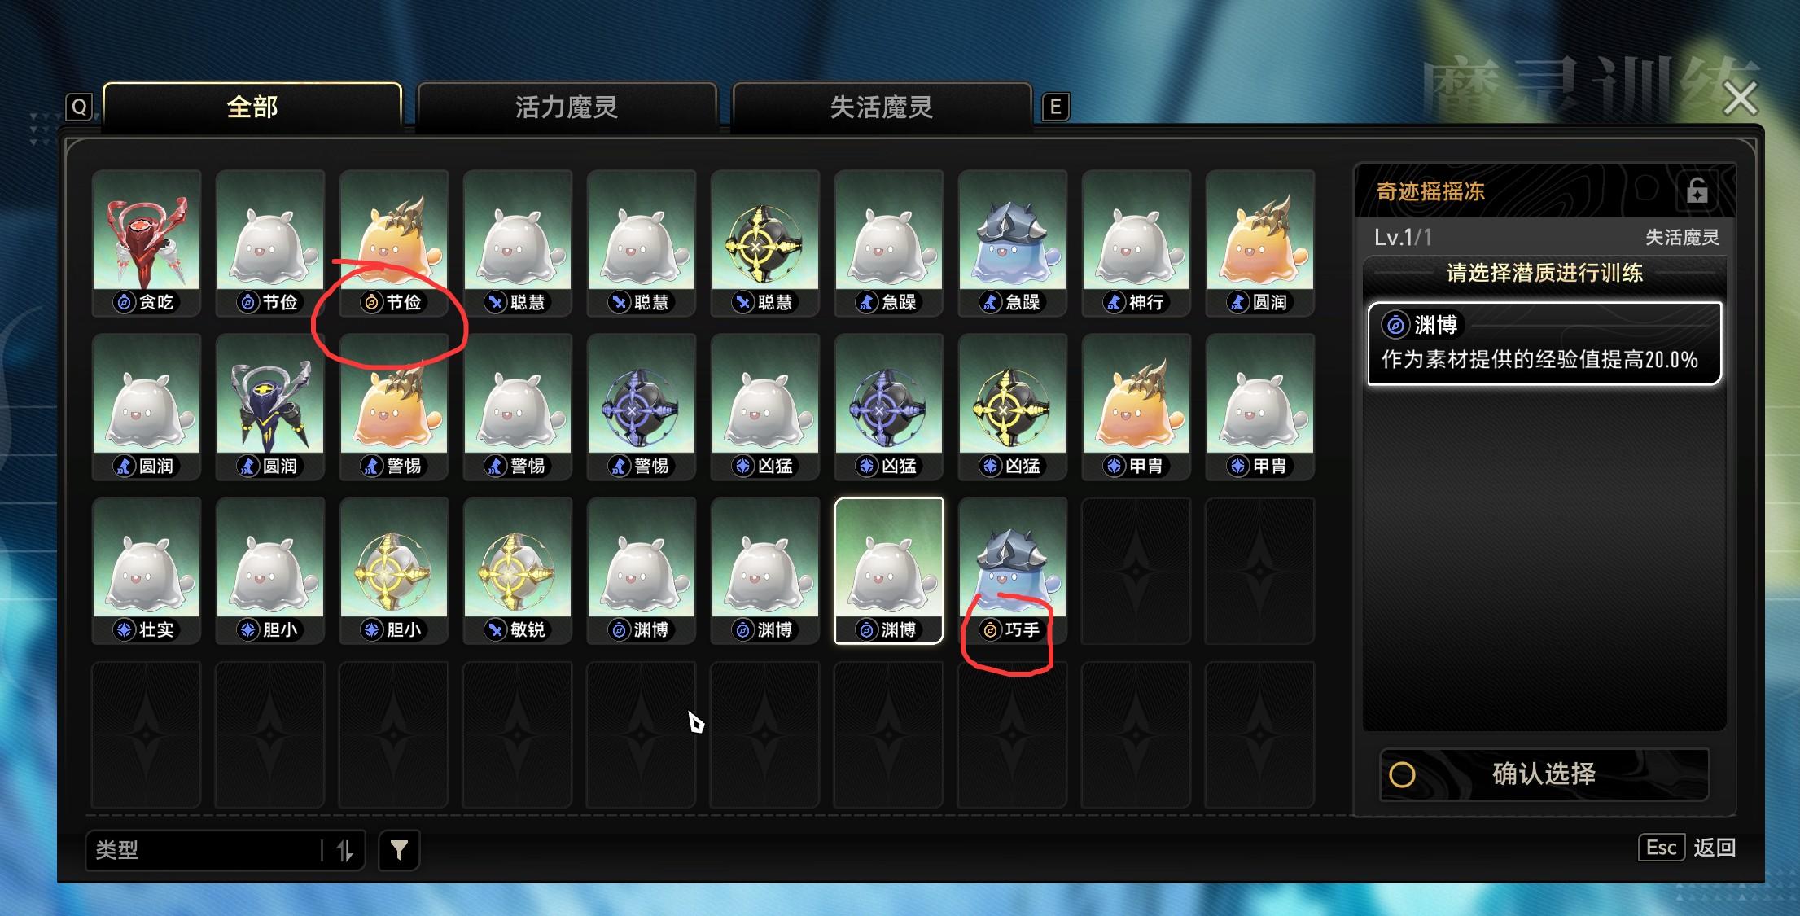Image resolution: width=1800 pixels, height=916 pixels.
Task: Close the 魔灵训练 panel with X
Action: coord(1741,99)
